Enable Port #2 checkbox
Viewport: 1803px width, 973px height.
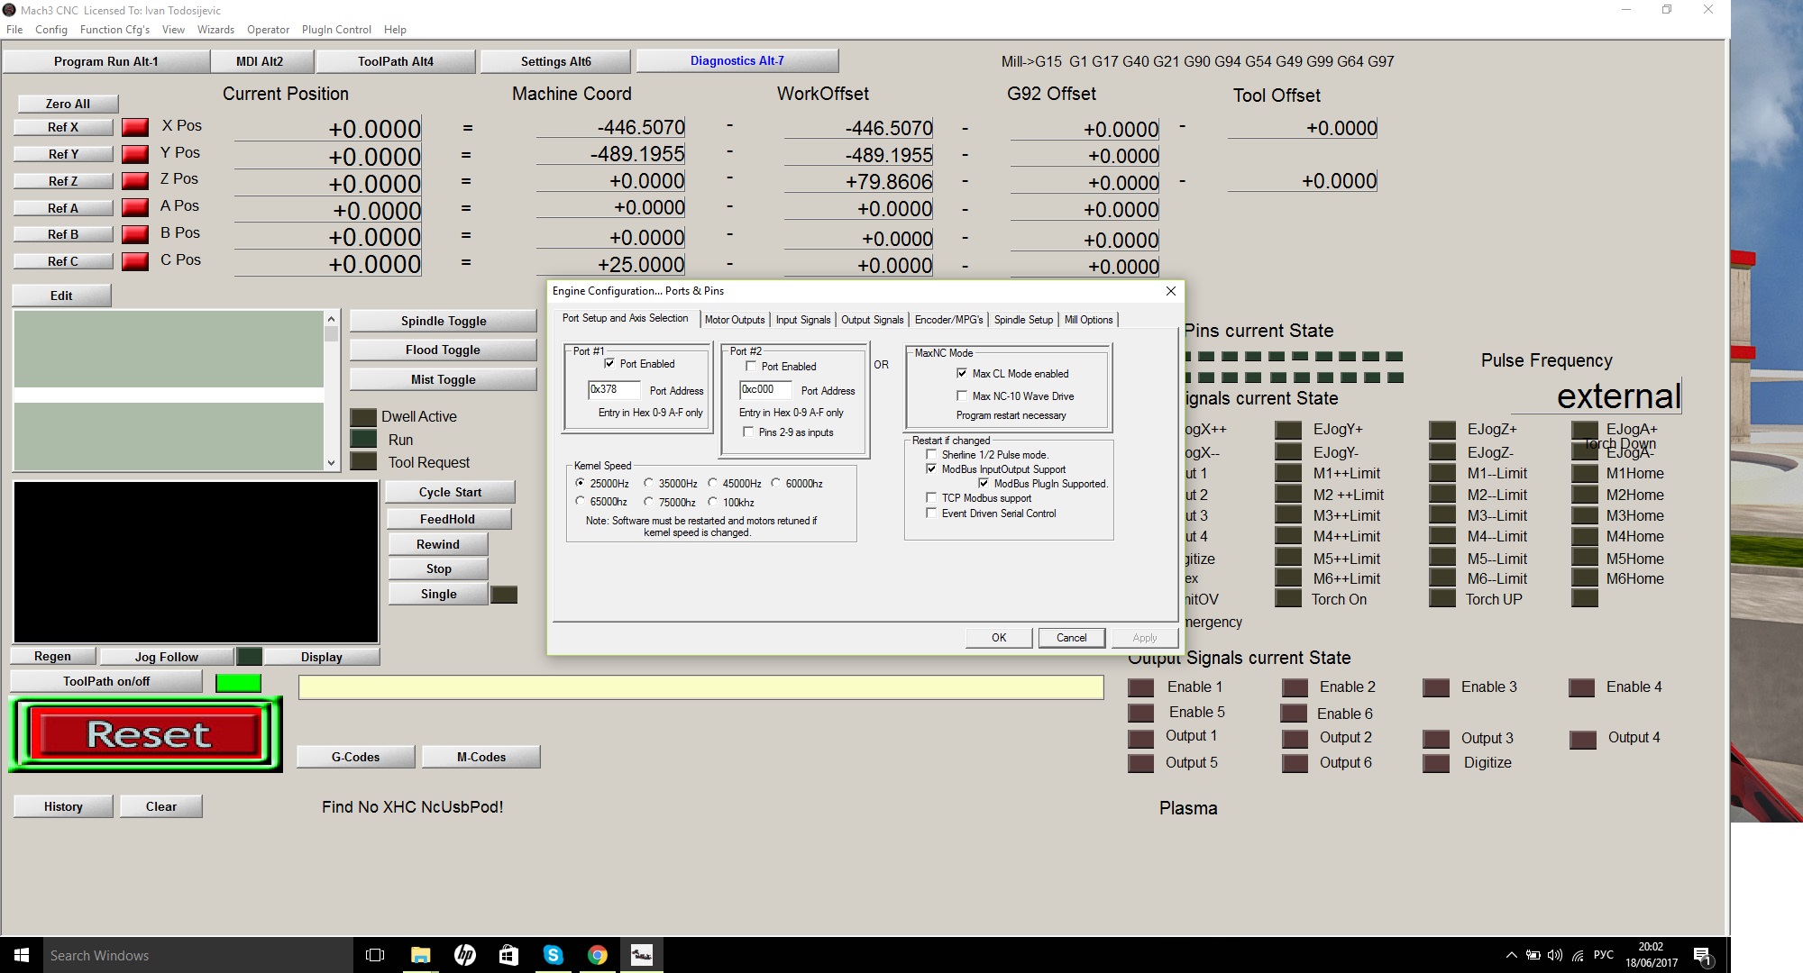click(751, 367)
